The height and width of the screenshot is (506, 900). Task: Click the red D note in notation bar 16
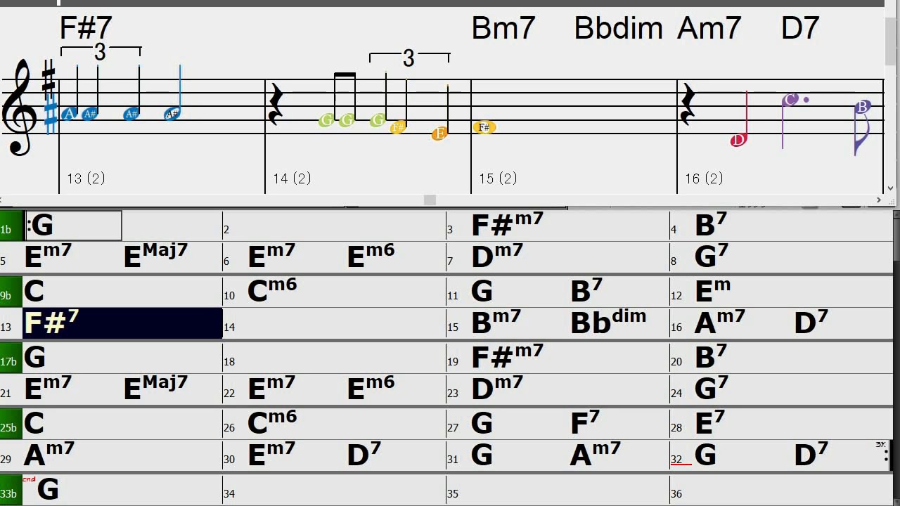(x=738, y=141)
